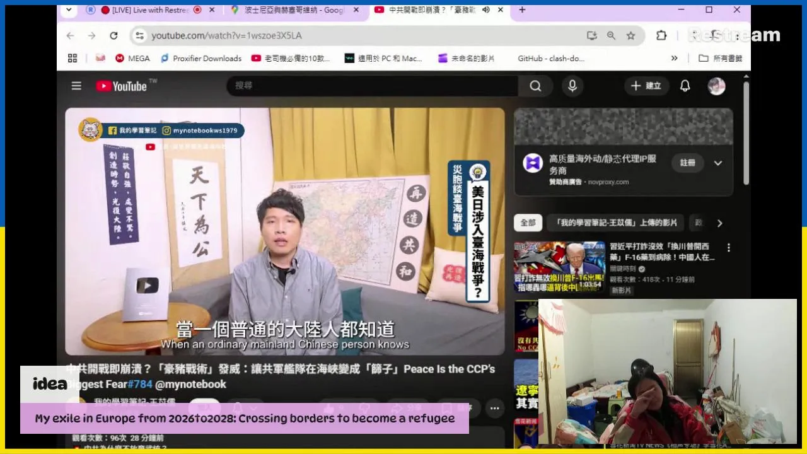This screenshot has width=807, height=454.
Task: Click the 註冊 button on the ad
Action: tap(687, 163)
